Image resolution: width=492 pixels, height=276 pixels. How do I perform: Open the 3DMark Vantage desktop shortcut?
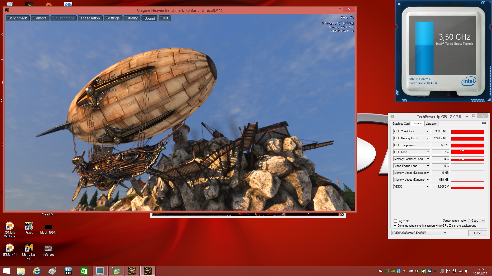point(9,226)
